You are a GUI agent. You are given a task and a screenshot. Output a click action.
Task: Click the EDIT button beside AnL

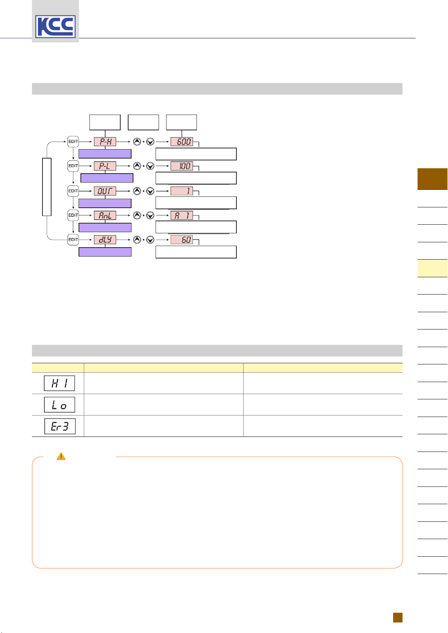[x=73, y=215]
